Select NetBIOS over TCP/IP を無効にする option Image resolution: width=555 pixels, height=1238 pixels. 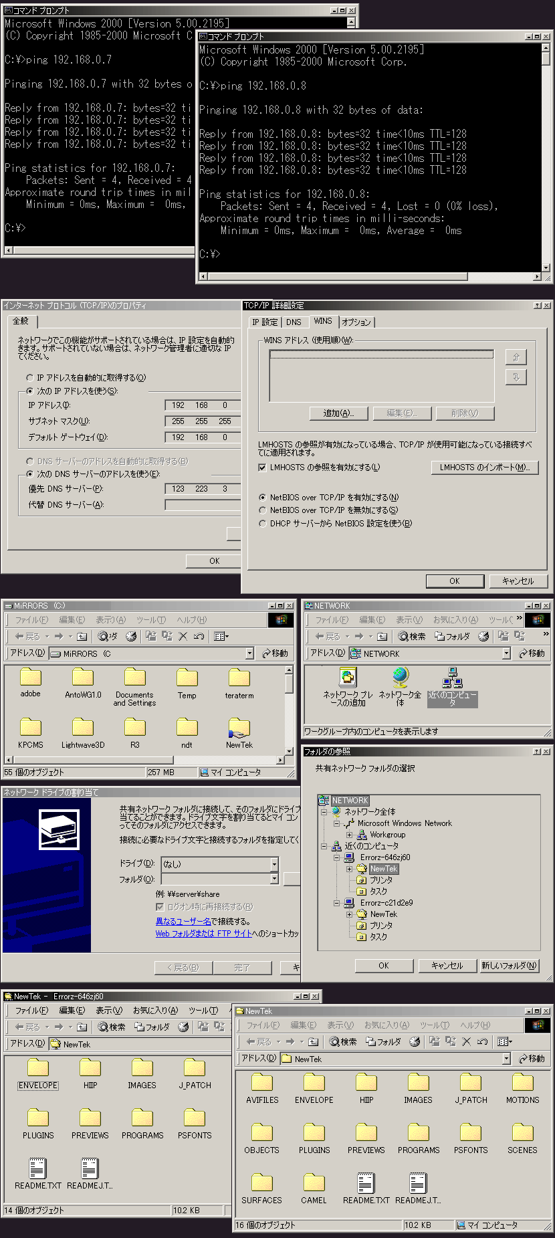(263, 510)
